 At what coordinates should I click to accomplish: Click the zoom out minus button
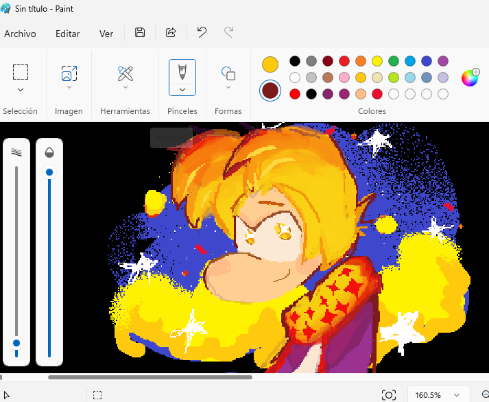(486, 394)
